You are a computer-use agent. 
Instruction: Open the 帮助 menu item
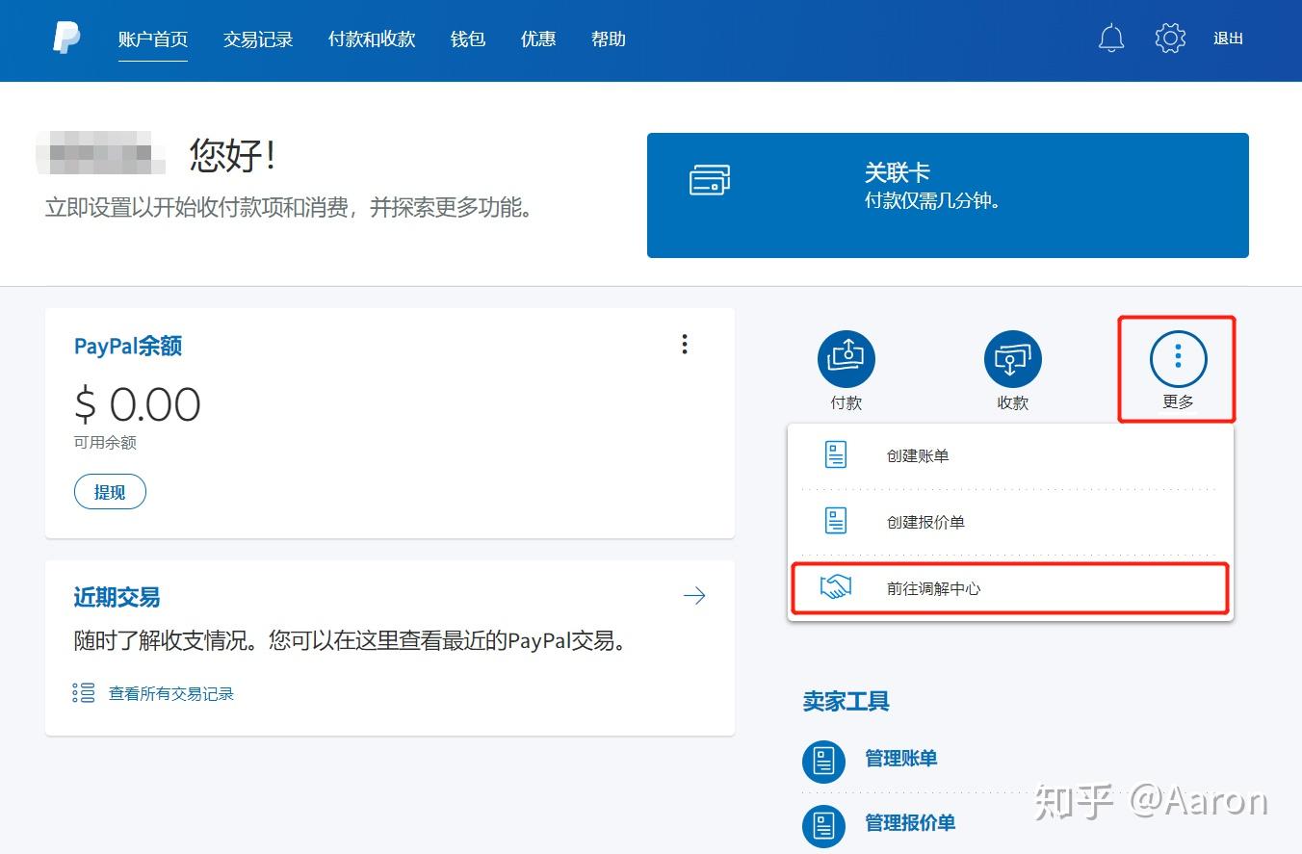(x=609, y=39)
